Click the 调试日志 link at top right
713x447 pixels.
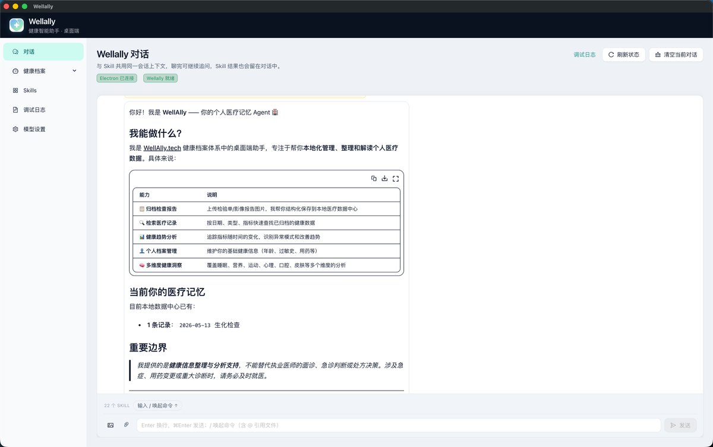(585, 55)
